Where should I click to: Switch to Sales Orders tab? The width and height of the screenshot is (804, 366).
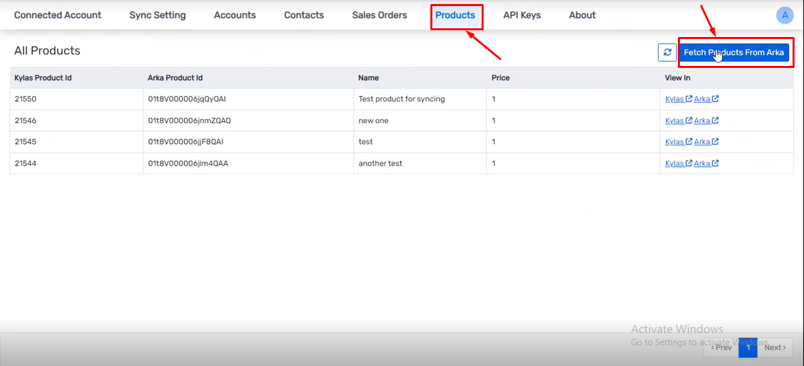(x=380, y=15)
